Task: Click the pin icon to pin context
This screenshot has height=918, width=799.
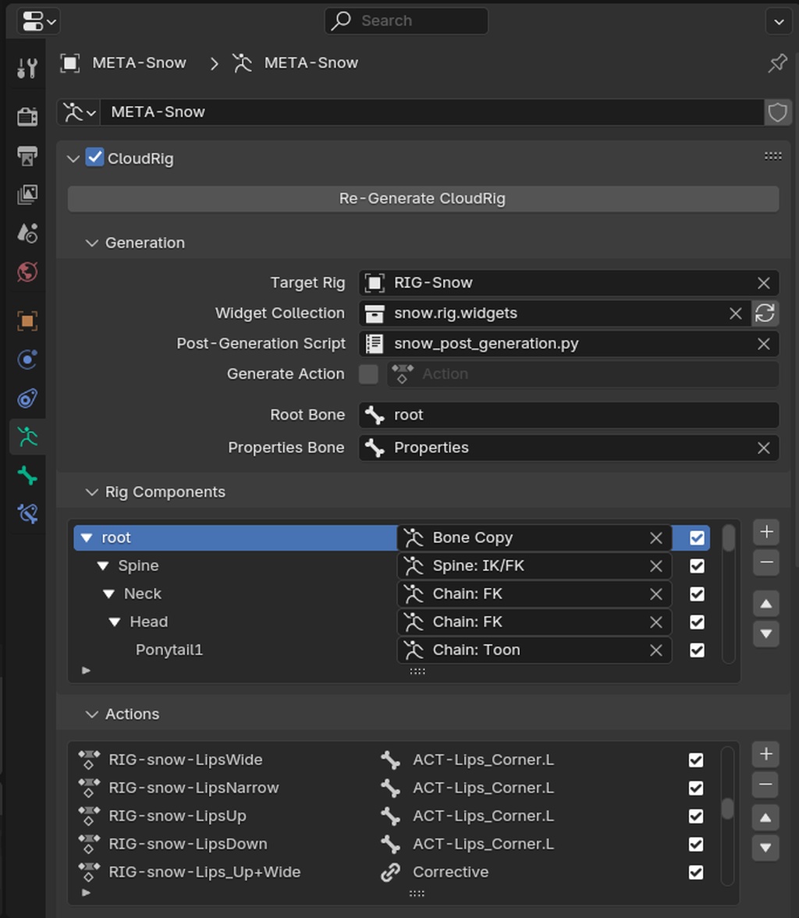Action: tap(777, 63)
